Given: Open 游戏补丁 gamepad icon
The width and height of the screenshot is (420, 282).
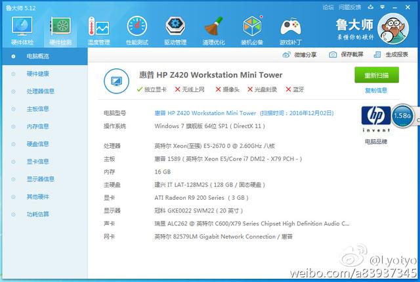Looking at the screenshot, I should coord(290,30).
